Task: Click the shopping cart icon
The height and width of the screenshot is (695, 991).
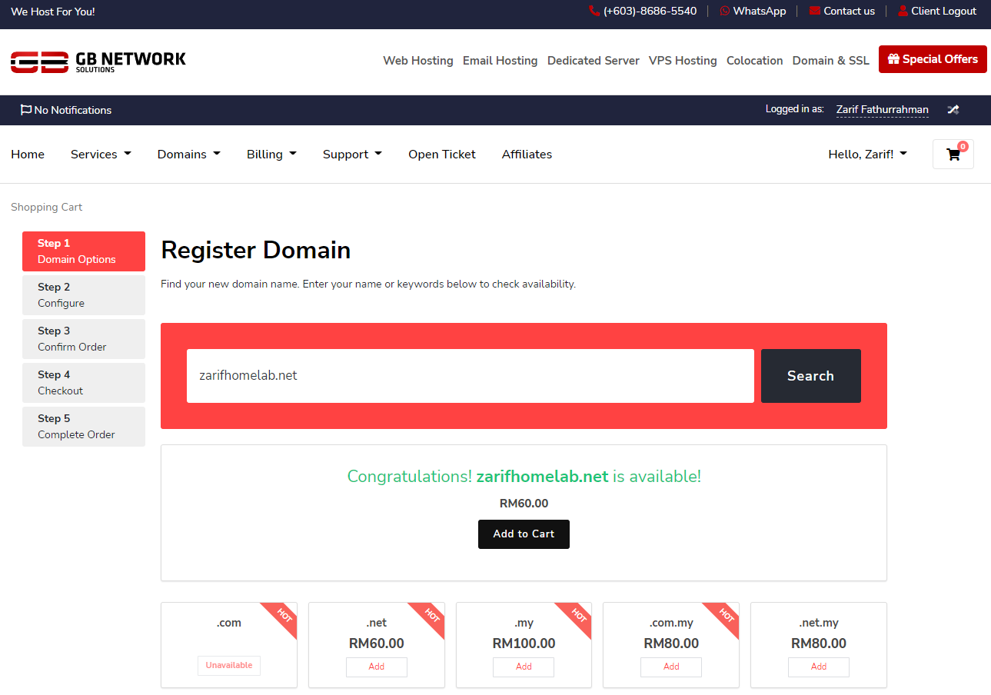Action: (953, 154)
